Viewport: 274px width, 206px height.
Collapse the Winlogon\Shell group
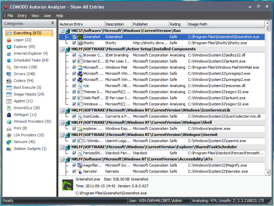[62, 123]
